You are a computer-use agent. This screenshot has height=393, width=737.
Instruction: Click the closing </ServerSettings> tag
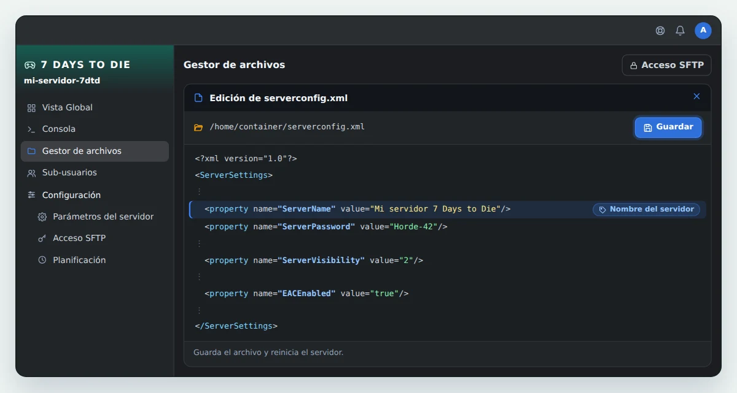[x=236, y=326]
